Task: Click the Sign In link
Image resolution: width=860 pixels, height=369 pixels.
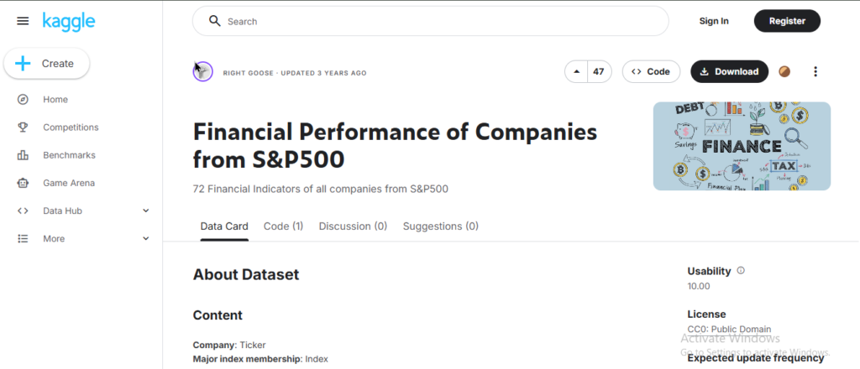Action: pyautogui.click(x=714, y=21)
